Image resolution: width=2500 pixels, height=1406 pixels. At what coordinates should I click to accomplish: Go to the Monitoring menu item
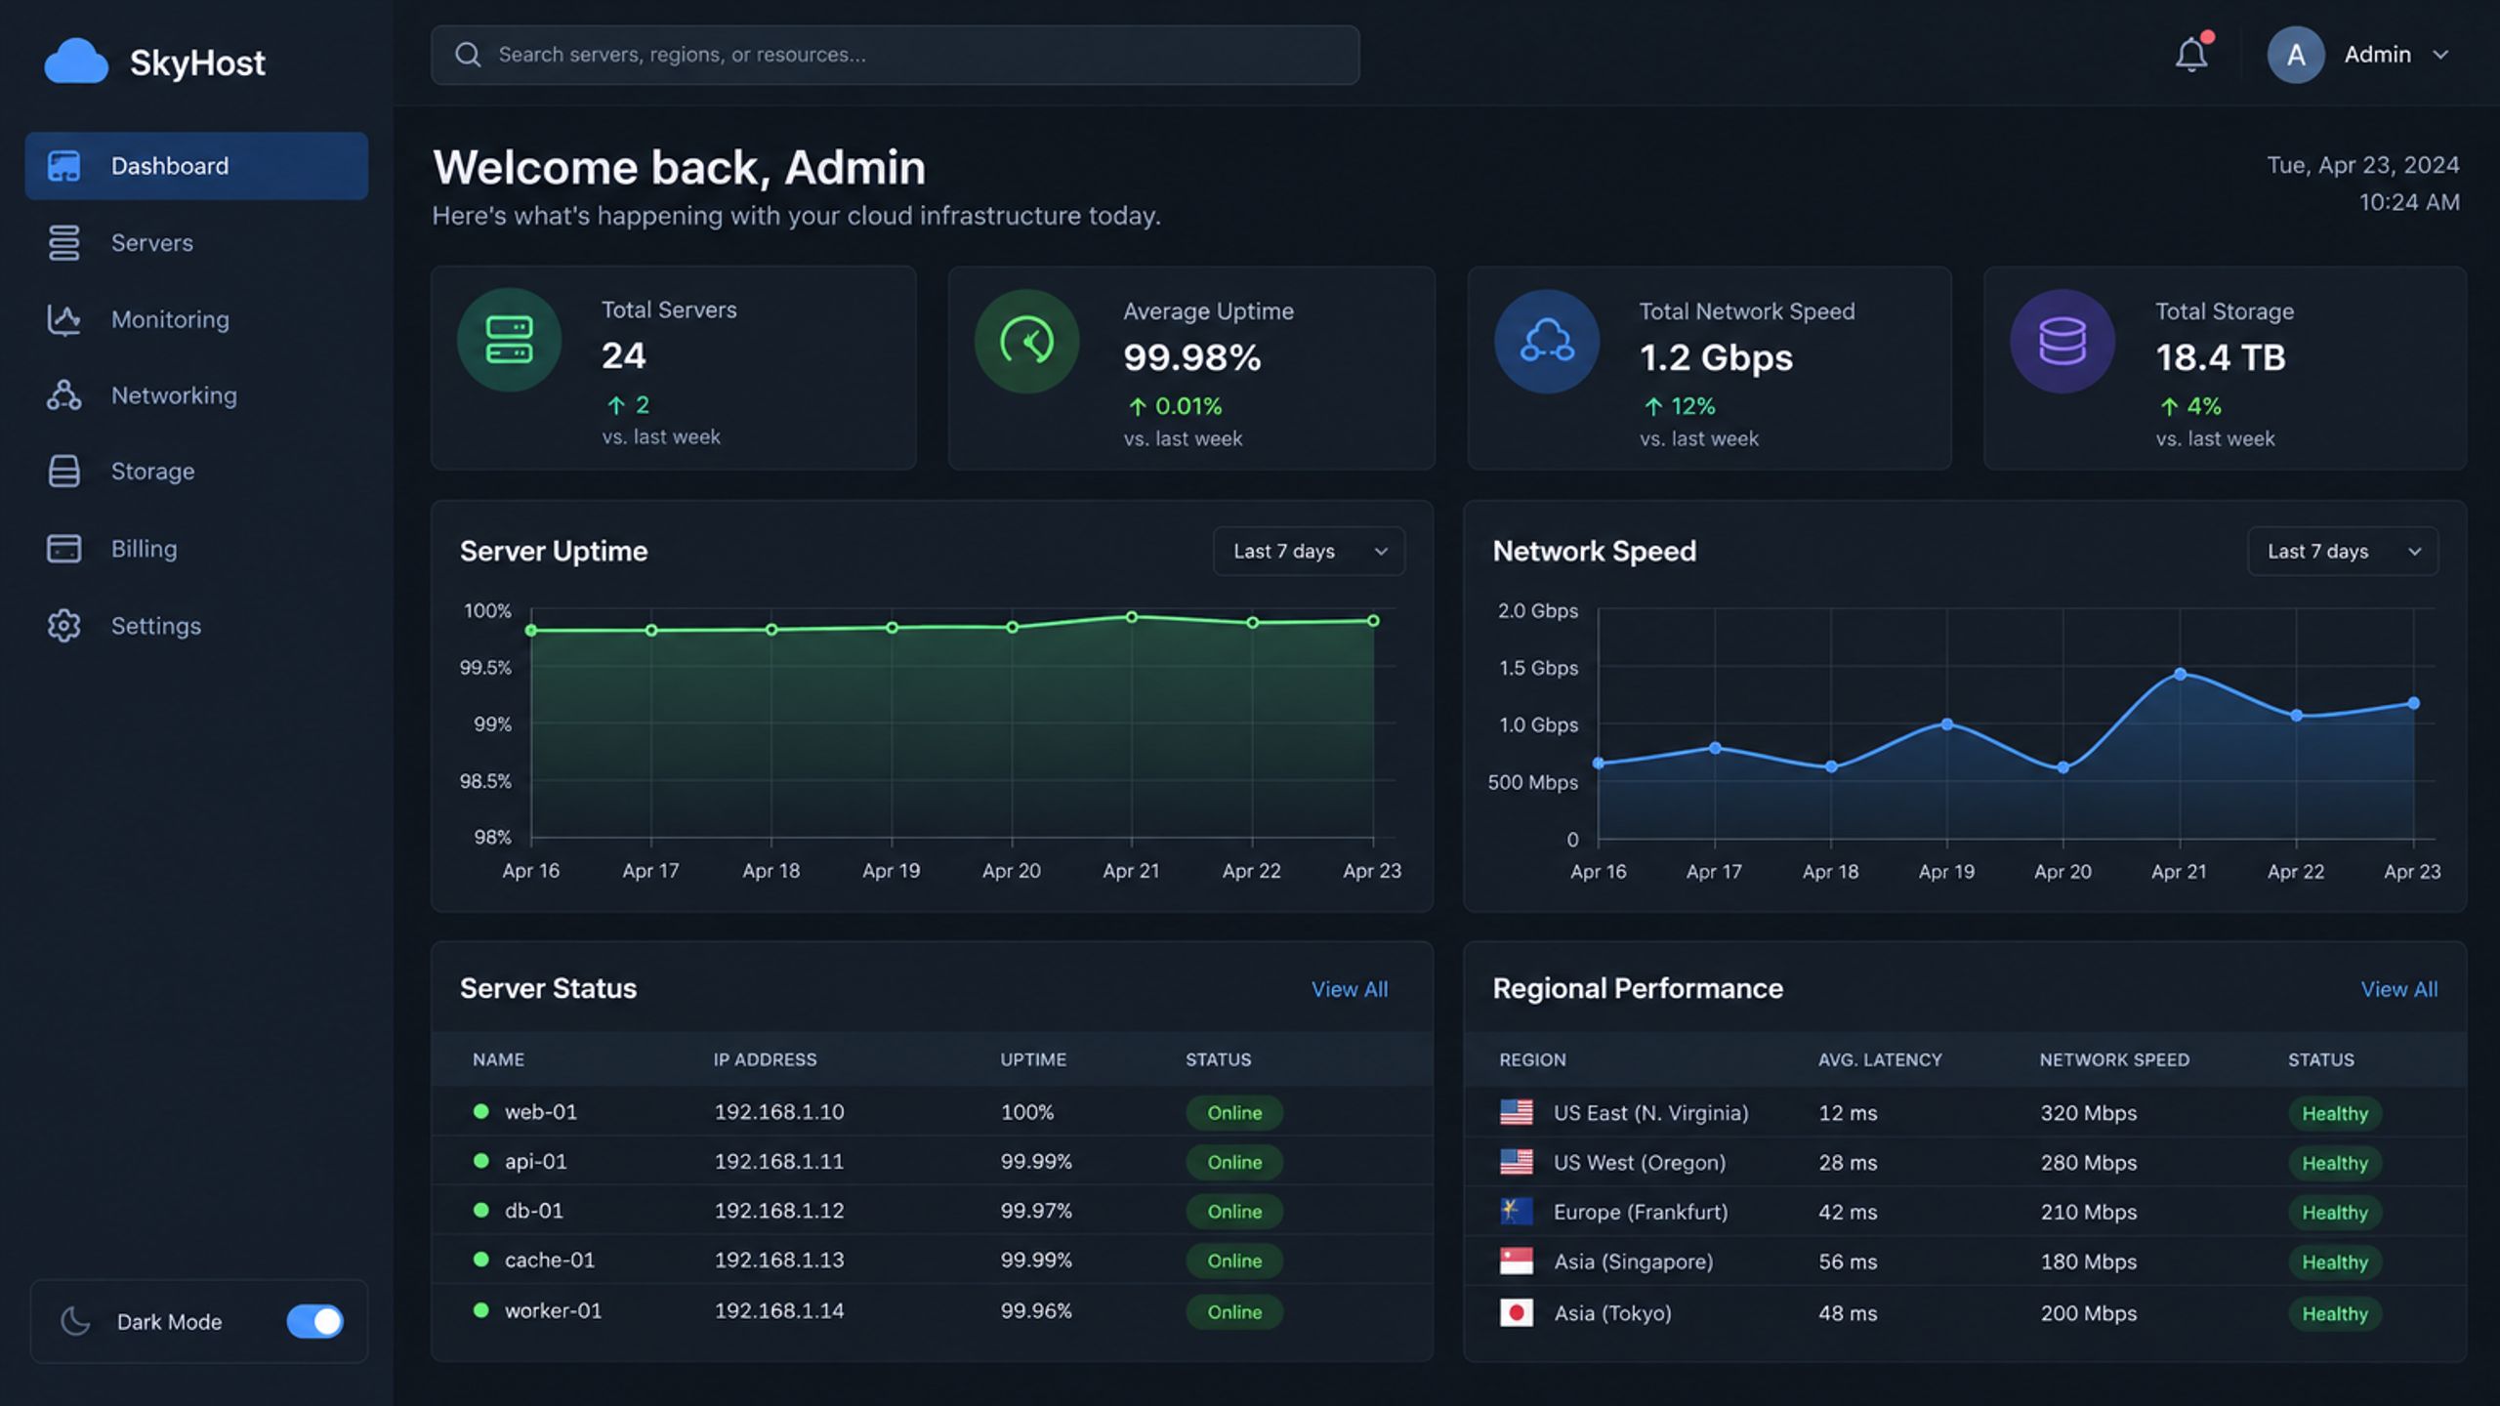tap(196, 319)
